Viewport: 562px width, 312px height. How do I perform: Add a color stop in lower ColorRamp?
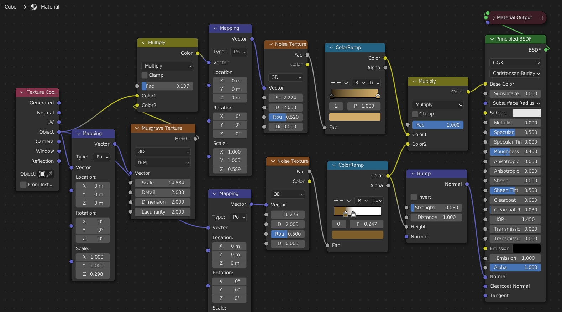click(x=336, y=200)
